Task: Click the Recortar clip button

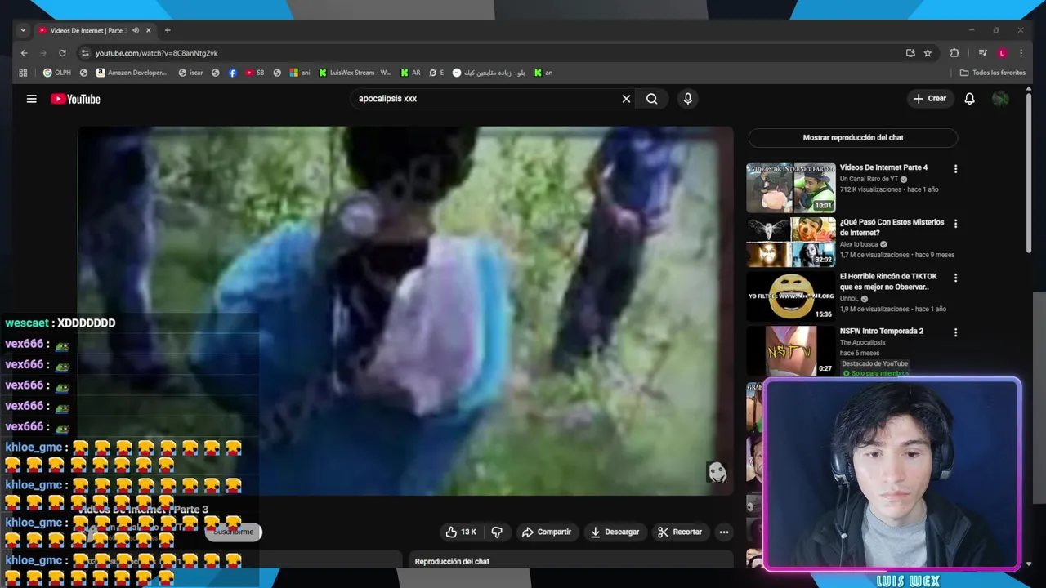Action: coord(680,532)
